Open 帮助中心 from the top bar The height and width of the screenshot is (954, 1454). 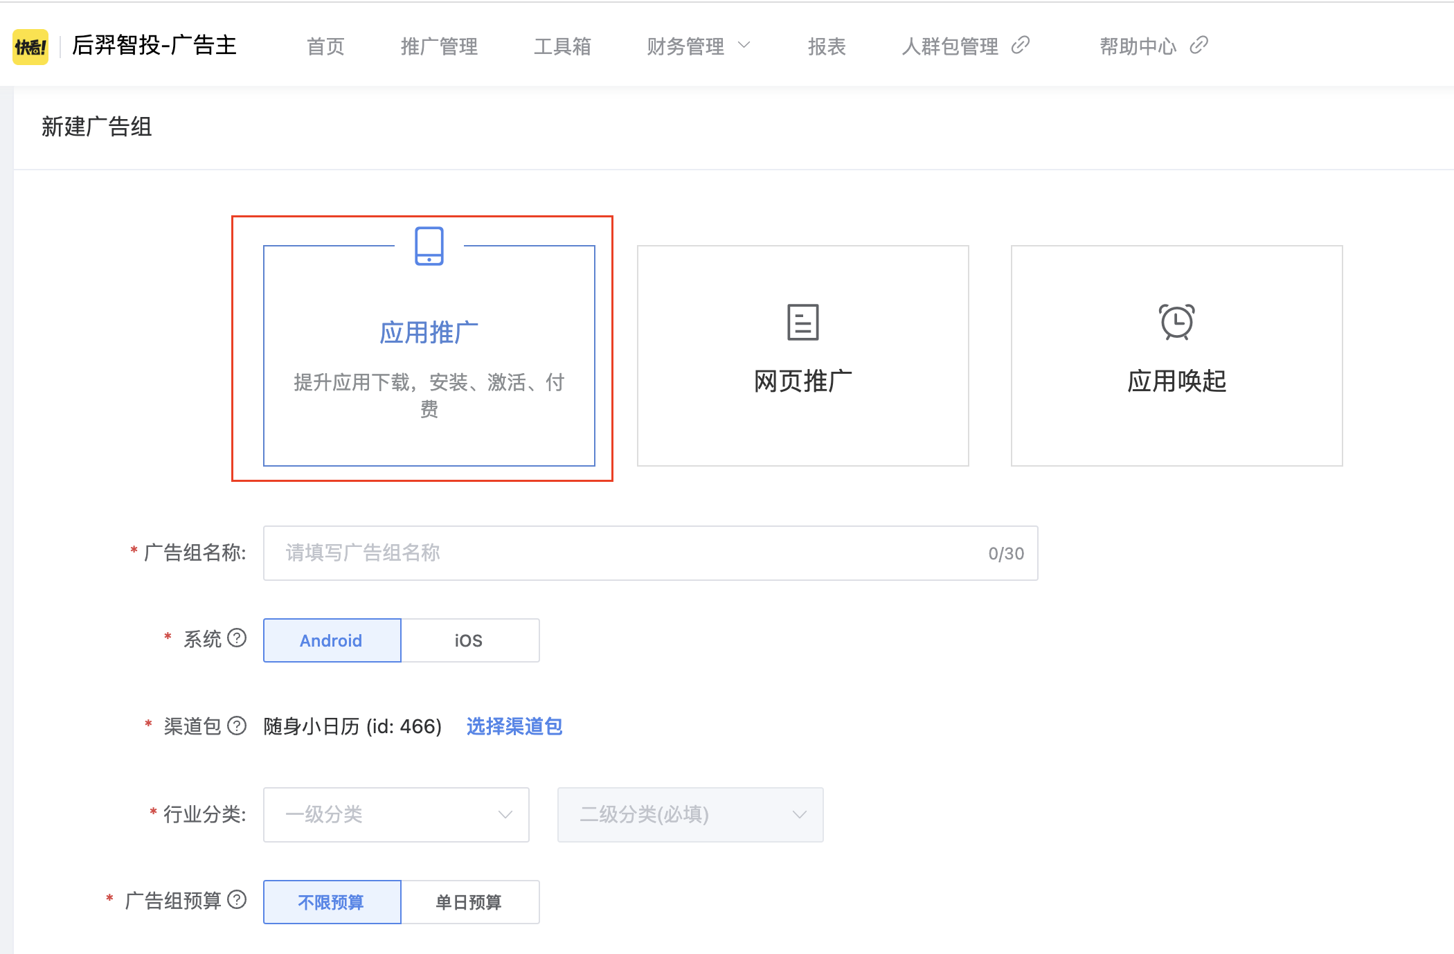tap(1137, 46)
